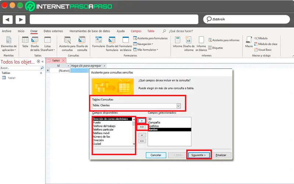
Task: Create a new Tabla from ribbon
Action: tap(25, 42)
